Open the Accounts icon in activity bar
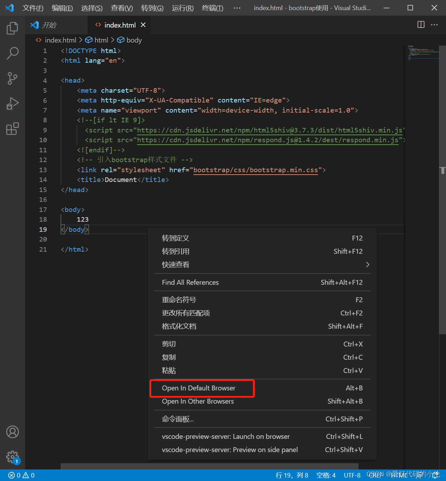This screenshot has height=481, width=446. click(x=13, y=432)
